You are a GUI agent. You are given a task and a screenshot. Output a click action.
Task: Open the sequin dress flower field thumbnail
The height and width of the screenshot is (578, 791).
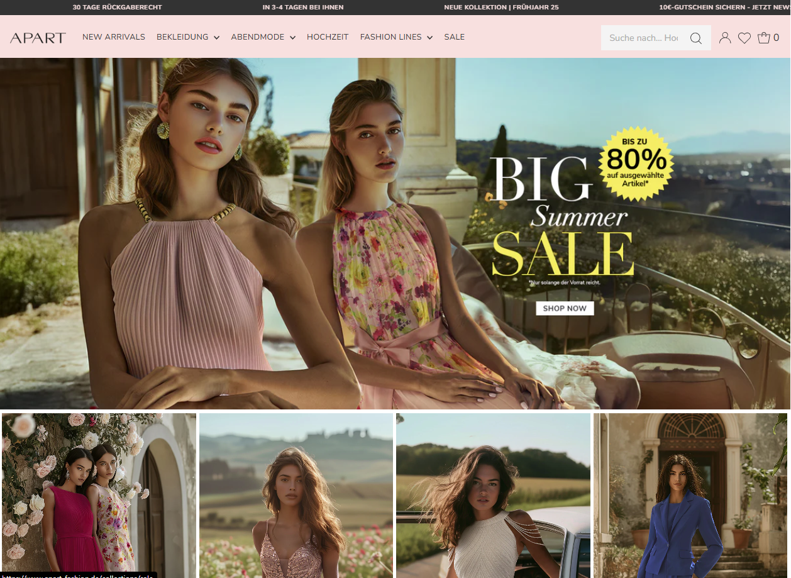(x=296, y=495)
